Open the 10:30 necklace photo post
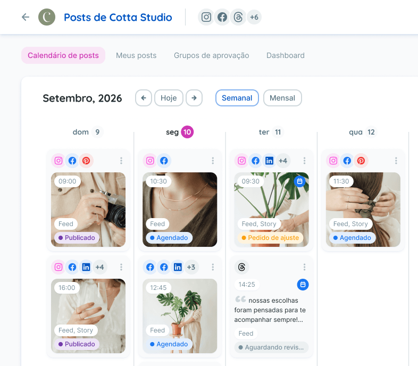Viewport: 418px width, 366px height. click(180, 210)
